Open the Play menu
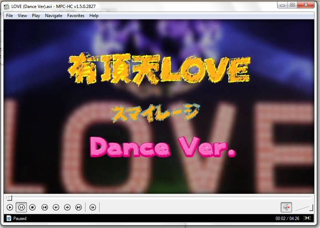 36,16
